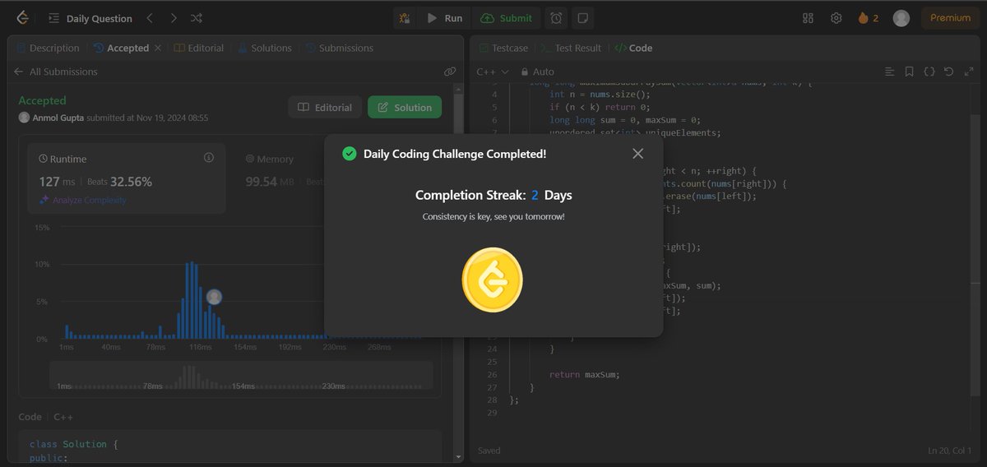987x467 pixels.
Task: Click the curly braces editor icon
Action: [x=929, y=72]
